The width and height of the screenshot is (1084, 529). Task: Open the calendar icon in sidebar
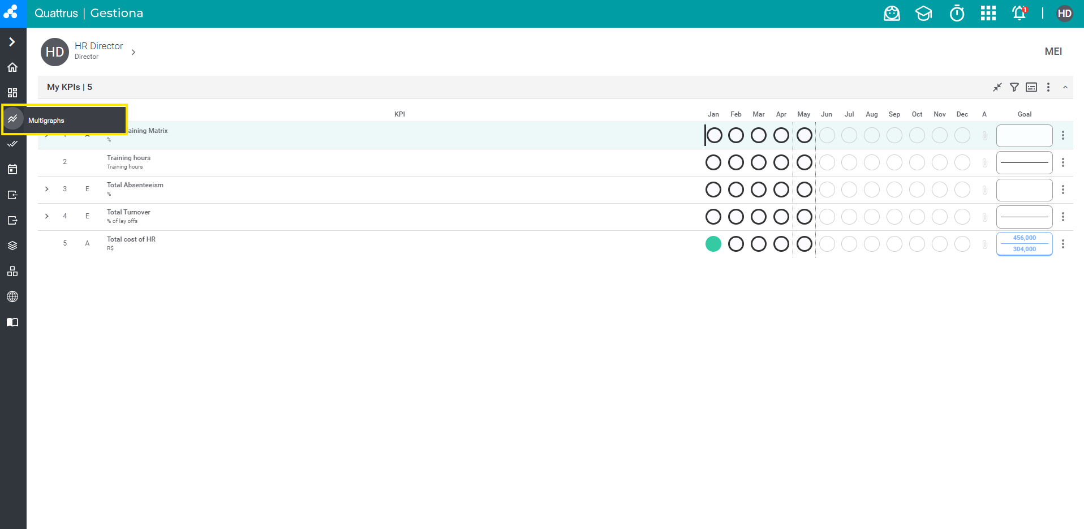(x=12, y=169)
